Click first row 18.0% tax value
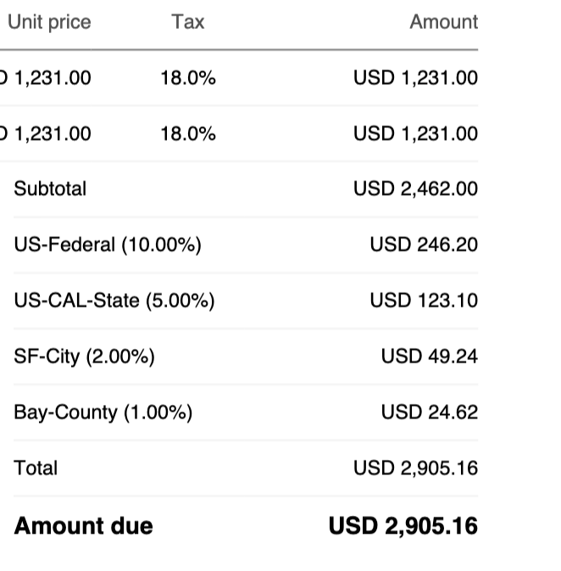Screen dimensions: 561x571 click(187, 78)
